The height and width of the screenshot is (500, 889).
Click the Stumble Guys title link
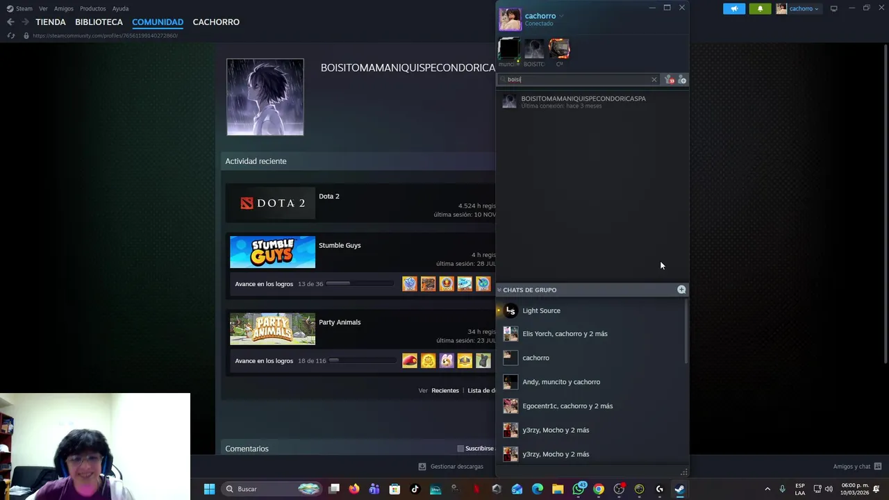[x=340, y=245]
